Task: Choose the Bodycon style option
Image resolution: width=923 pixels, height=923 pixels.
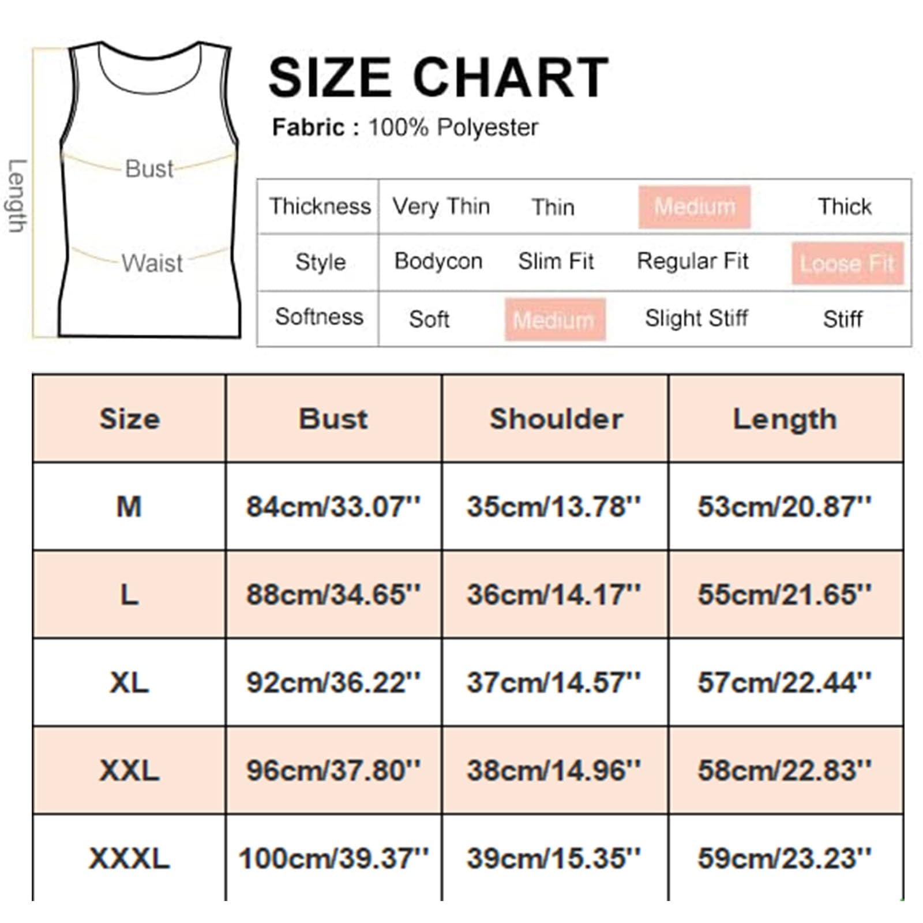Action: (438, 261)
